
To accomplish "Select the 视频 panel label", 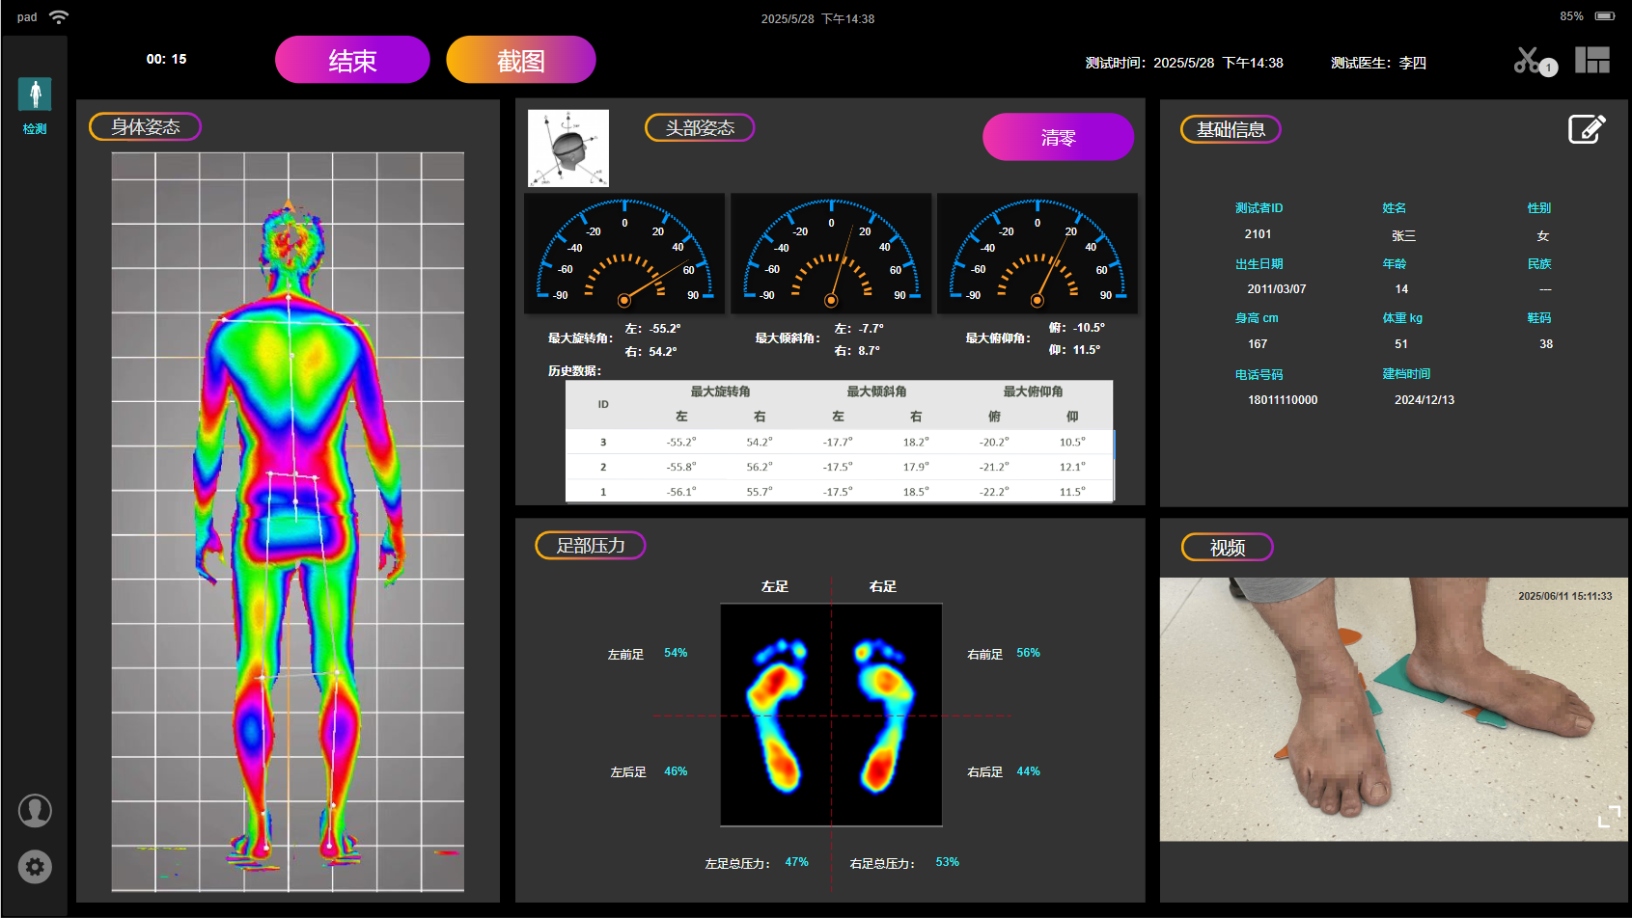I will 1227,548.
